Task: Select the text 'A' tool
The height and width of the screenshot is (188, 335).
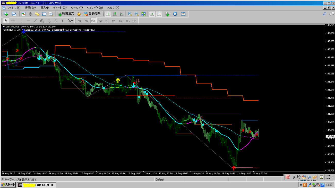Action: point(55,21)
